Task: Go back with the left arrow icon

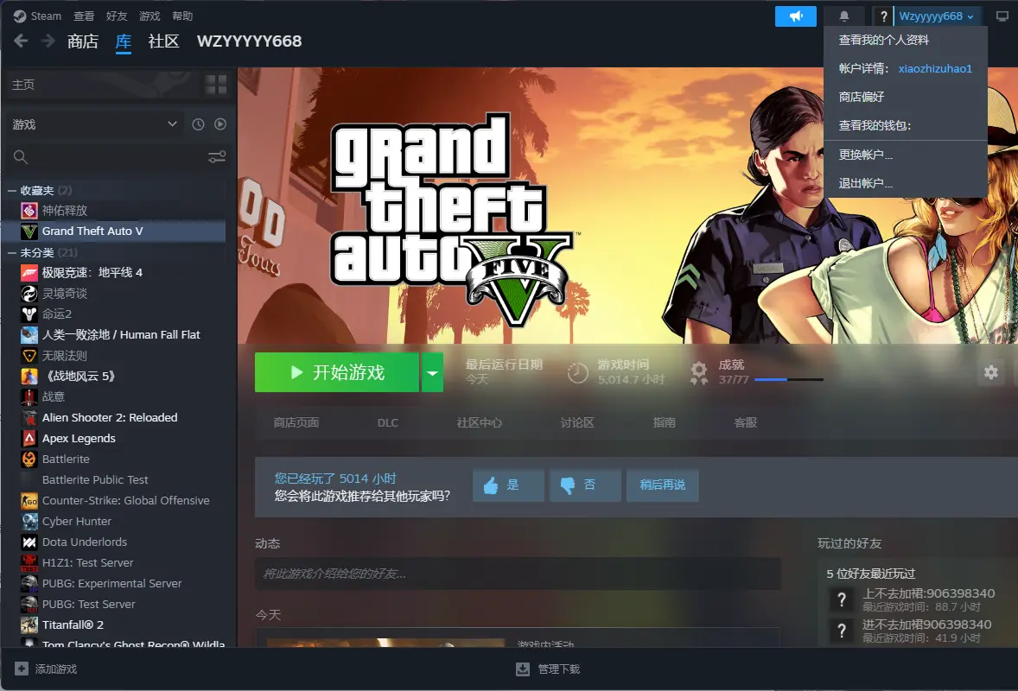Action: point(21,41)
